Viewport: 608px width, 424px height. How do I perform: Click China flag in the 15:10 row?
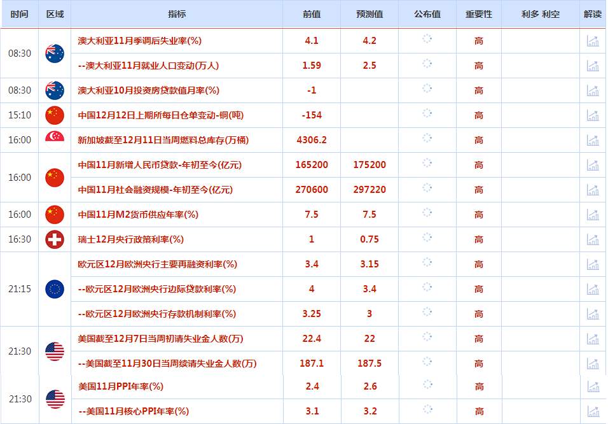(x=55, y=115)
